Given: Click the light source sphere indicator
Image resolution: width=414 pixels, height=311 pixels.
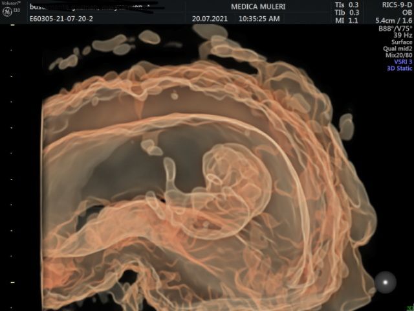Looking at the screenshot, I should pos(386,282).
